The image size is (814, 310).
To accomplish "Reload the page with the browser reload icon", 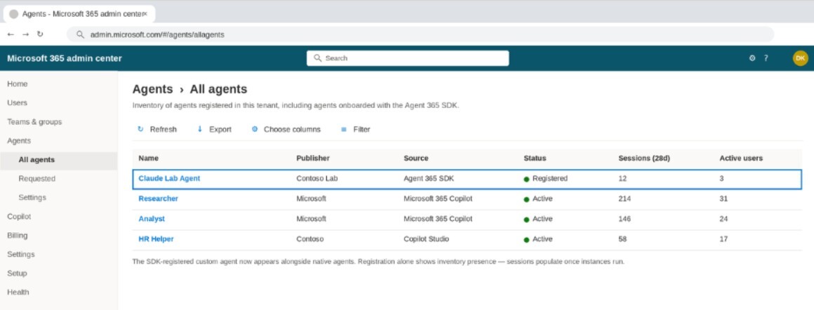I will tap(40, 34).
